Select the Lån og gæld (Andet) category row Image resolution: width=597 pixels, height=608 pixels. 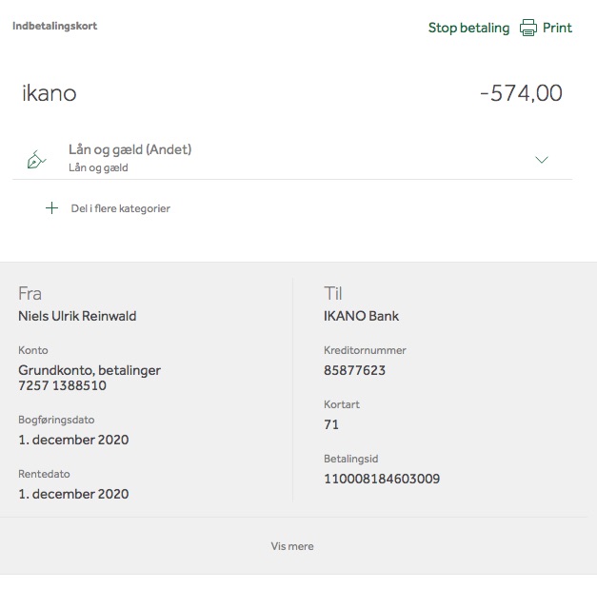click(292, 158)
